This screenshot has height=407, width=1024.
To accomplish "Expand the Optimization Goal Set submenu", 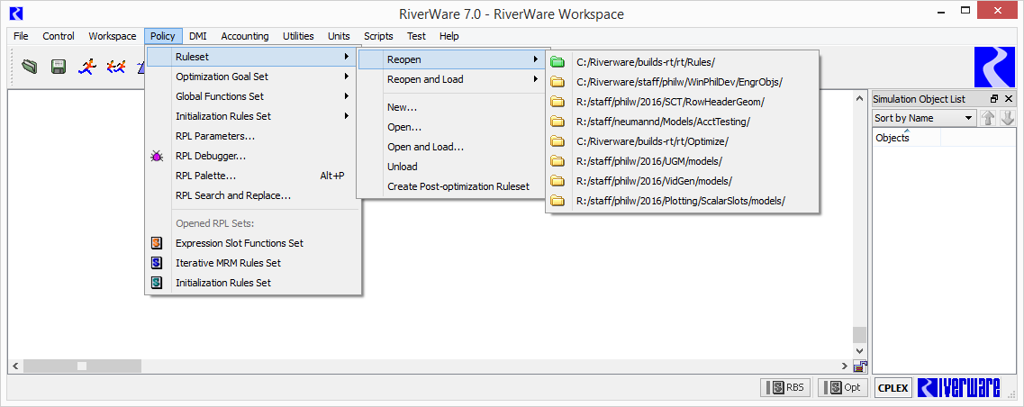I will (x=253, y=77).
